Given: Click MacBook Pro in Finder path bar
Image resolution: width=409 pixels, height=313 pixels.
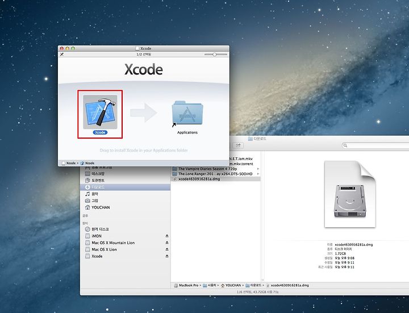Looking at the screenshot, I should tap(186, 285).
